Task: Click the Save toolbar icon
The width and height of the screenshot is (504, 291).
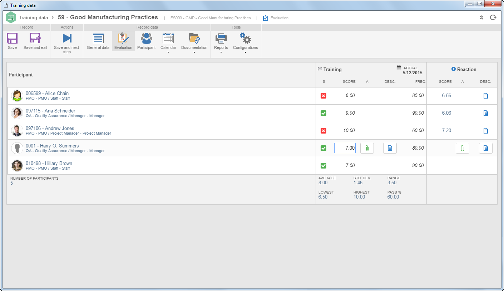Action: click(x=12, y=38)
